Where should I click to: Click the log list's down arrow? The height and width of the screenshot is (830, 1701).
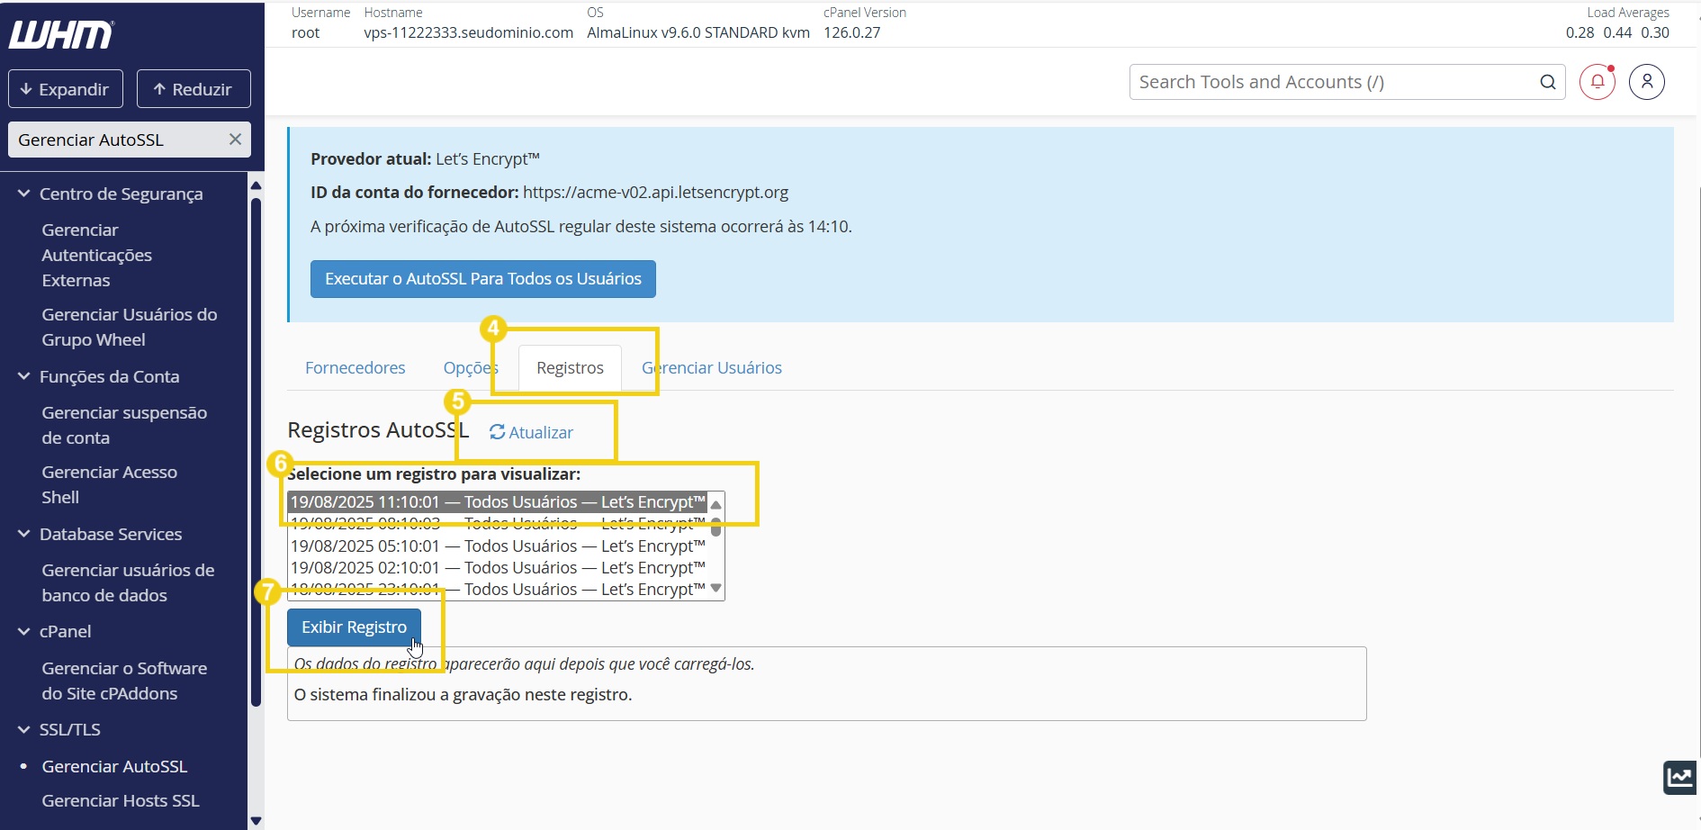click(x=716, y=588)
